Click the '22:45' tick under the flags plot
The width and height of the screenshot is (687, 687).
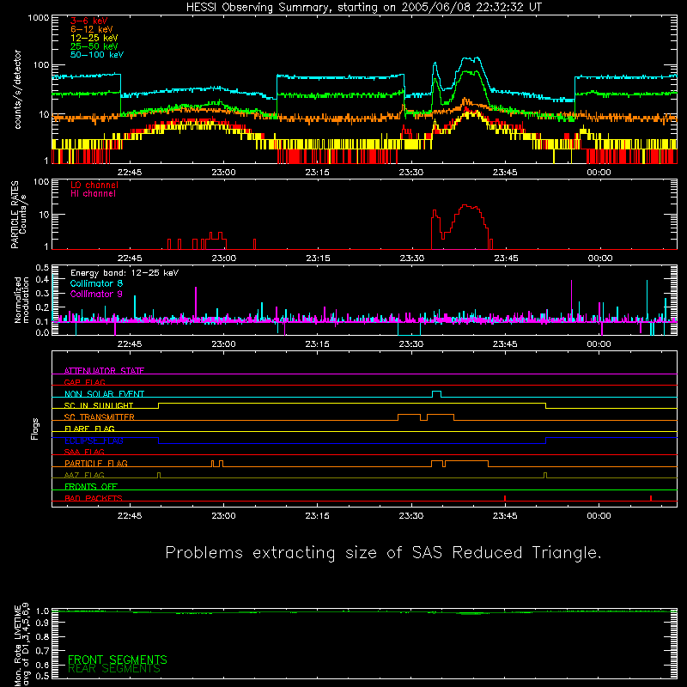[x=130, y=516]
